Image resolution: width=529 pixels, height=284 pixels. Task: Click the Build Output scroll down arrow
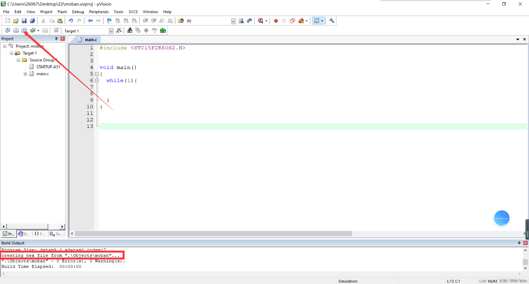pyautogui.click(x=525, y=268)
